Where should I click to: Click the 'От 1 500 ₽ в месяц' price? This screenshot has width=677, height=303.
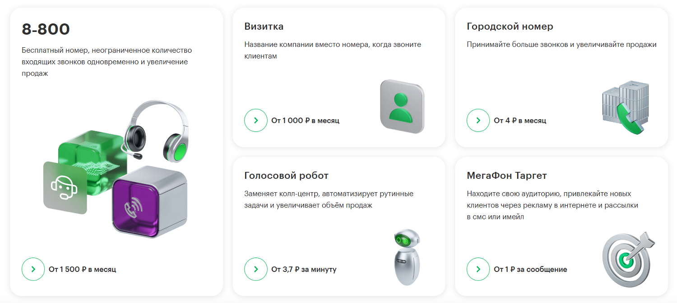tap(82, 269)
